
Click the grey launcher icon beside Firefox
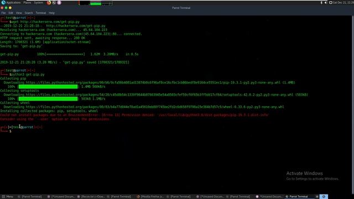pos(54,3)
